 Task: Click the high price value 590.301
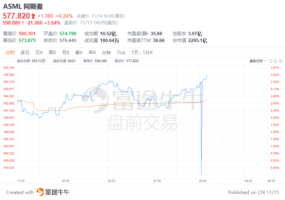[x=27, y=34]
